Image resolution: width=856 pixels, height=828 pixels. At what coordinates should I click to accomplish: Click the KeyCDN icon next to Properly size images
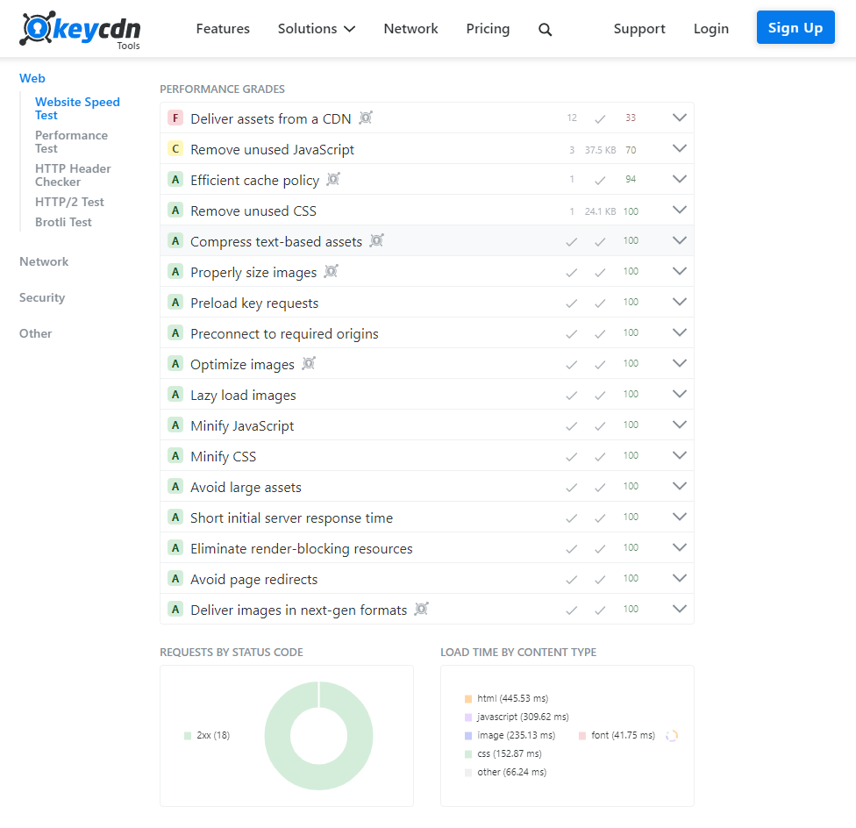coord(331,271)
